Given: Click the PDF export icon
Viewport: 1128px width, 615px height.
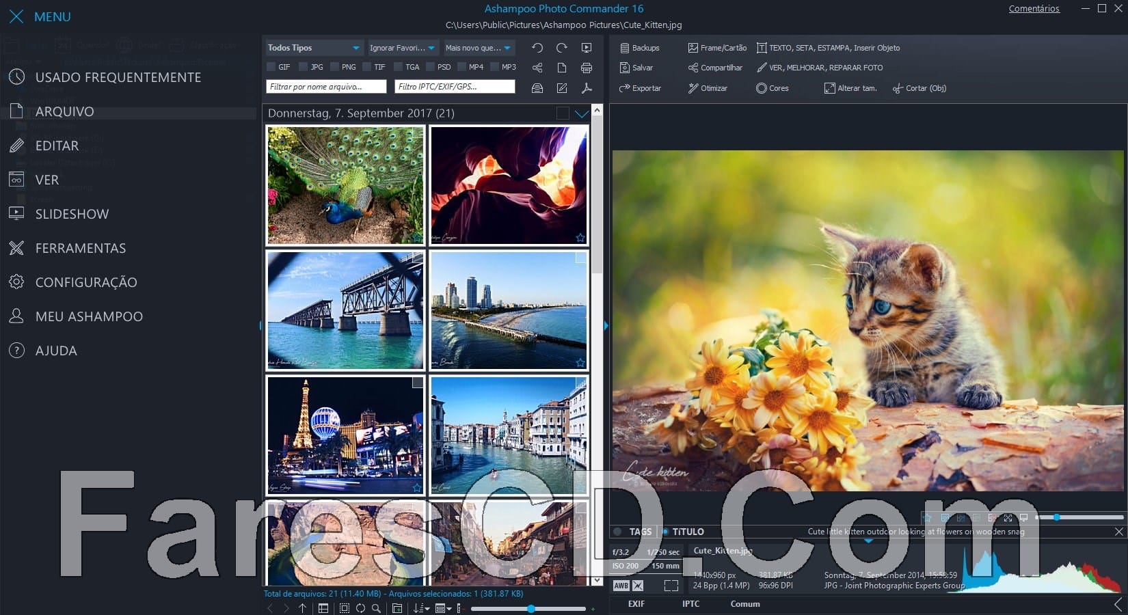Looking at the screenshot, I should click(587, 88).
